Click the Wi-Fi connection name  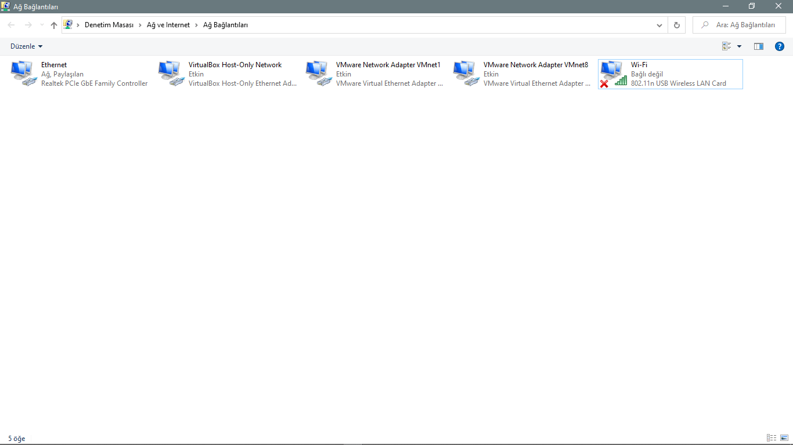(639, 65)
